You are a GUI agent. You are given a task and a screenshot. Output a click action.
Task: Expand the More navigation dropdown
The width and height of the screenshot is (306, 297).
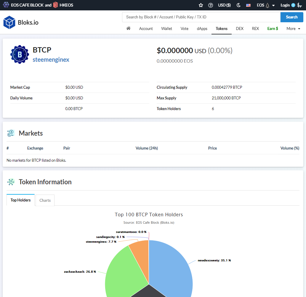pos(293,29)
